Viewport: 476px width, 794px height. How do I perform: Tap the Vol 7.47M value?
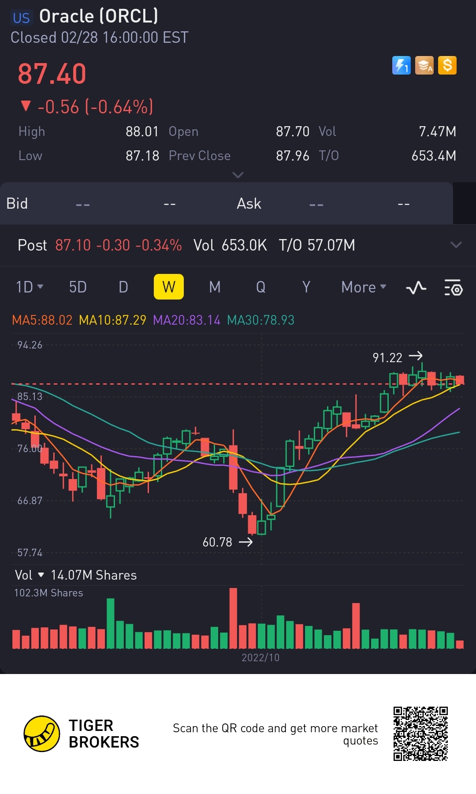(x=438, y=131)
